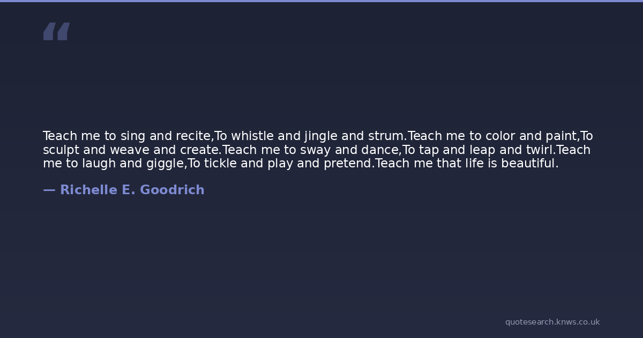Click the word "whistle" in the quote
Viewport: 643px width, 338px height.
click(252, 136)
